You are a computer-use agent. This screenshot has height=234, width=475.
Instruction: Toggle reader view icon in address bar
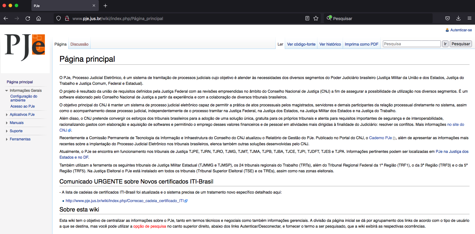click(307, 19)
